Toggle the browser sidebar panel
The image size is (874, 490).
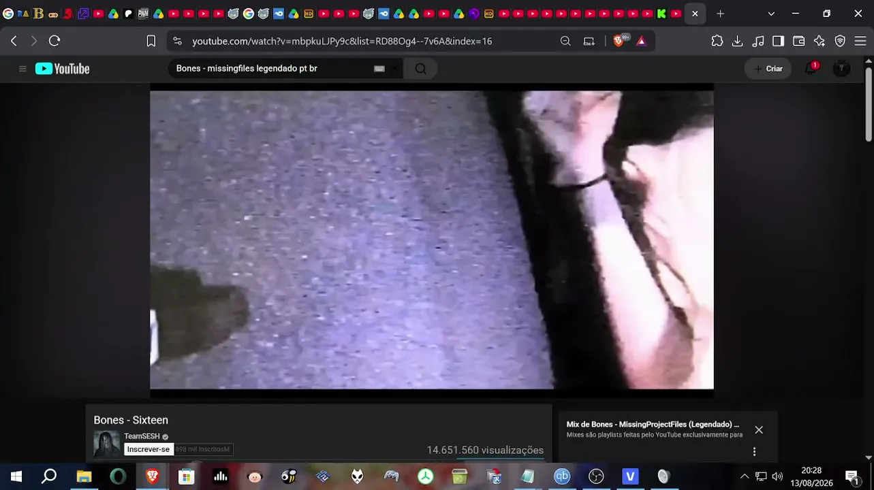[778, 41]
